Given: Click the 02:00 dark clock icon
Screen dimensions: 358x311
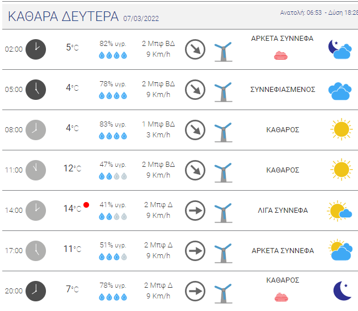Looking at the screenshot, I should click(36, 49).
